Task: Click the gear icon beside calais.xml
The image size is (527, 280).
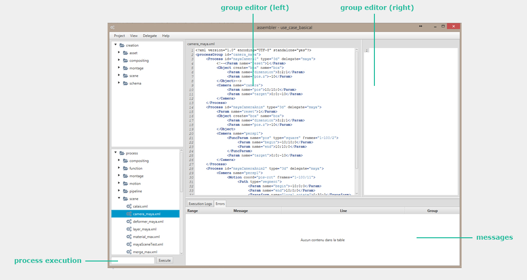Action: 129,206
